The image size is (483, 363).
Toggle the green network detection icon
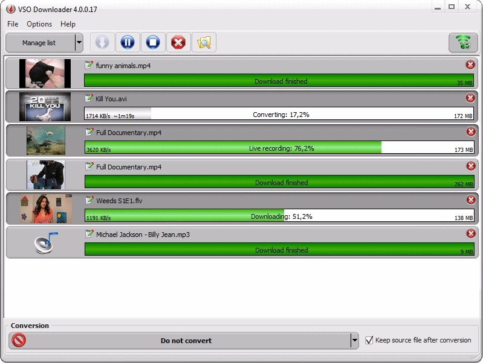[463, 42]
